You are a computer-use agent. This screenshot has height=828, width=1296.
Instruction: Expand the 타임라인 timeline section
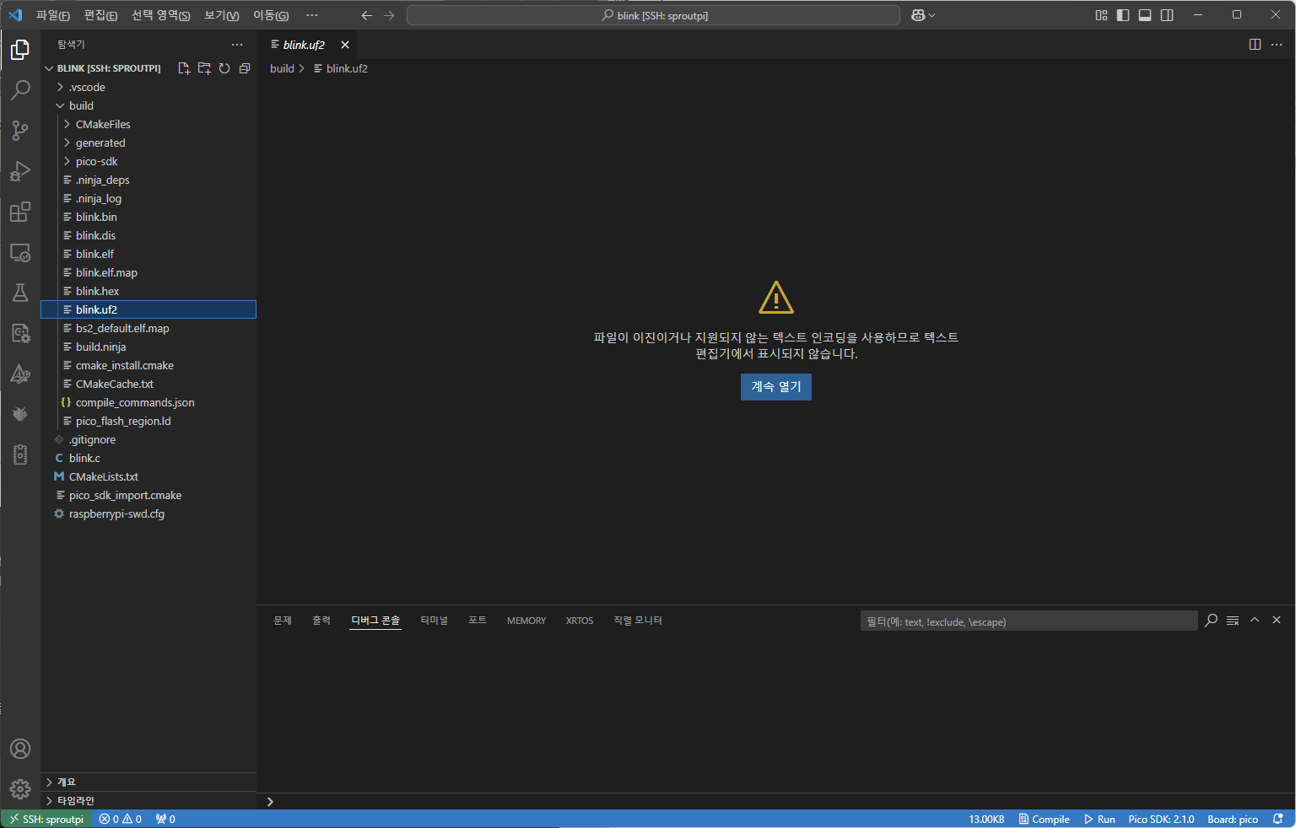coord(148,800)
